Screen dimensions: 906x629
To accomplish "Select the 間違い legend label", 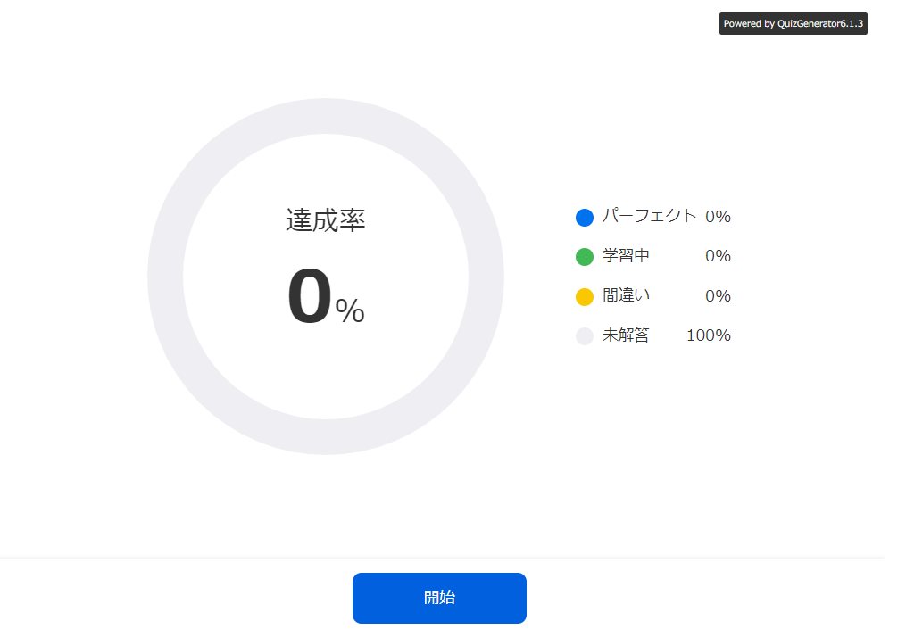I will (626, 295).
